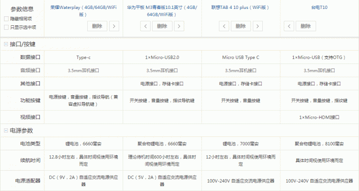Click the DC（9V，2A）adapter cell
Screen dimensions: 359x191
[83, 181]
